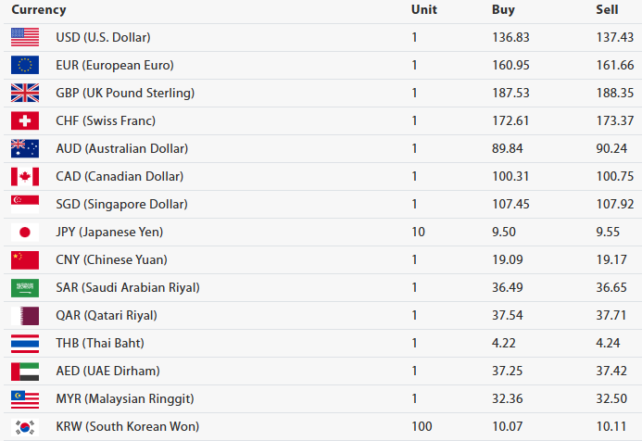This screenshot has height=441, width=642.
Task: Click the Japanese flag icon
Action: [x=25, y=232]
